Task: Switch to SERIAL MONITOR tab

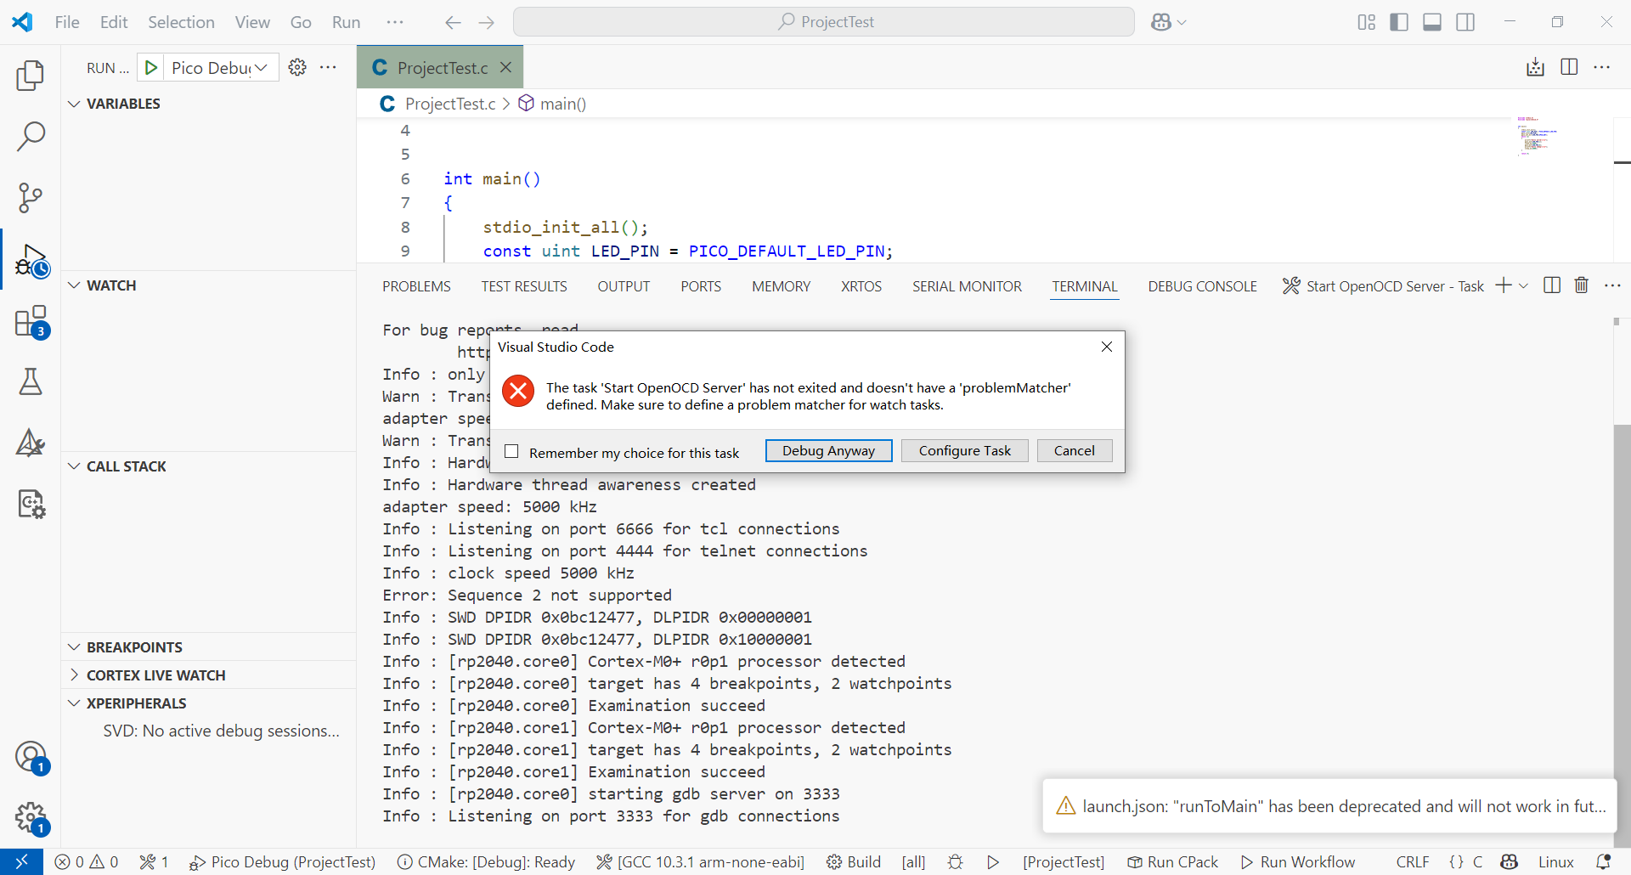Action: coord(967,286)
